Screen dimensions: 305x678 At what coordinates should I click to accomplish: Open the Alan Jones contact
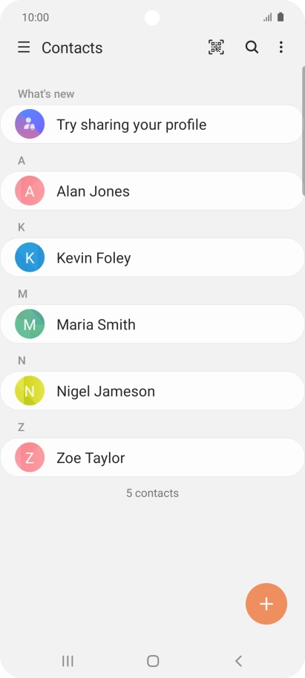point(152,191)
